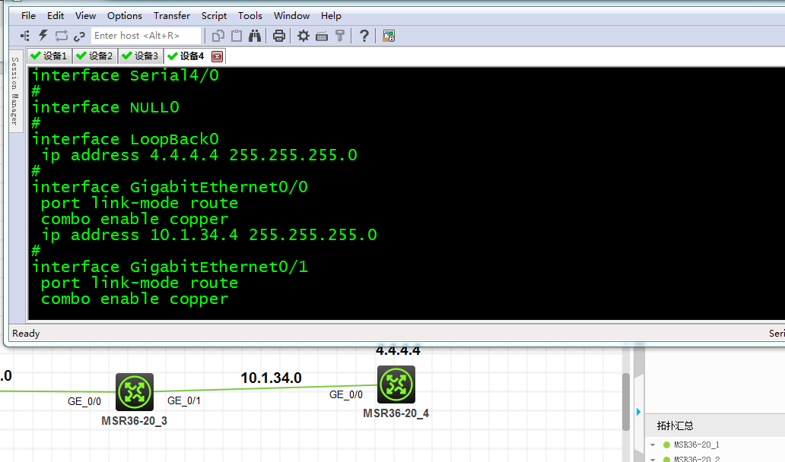Image resolution: width=785 pixels, height=462 pixels.
Task: Expand the MSR36-20_2 entry in topology summary
Action: 653,459
